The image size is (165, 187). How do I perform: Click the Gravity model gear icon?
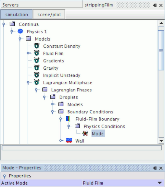[36, 68]
